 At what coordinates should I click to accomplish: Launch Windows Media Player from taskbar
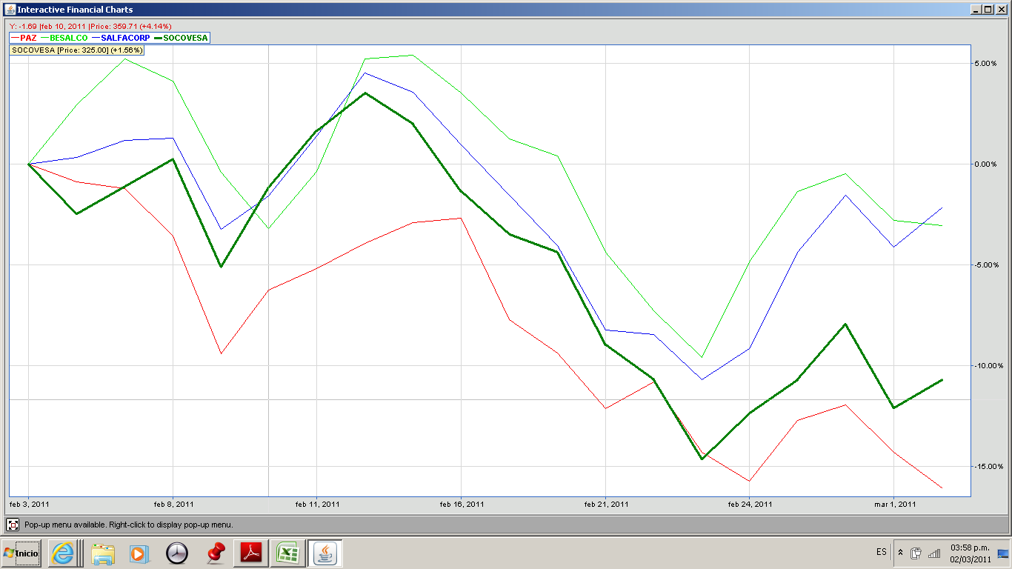(139, 553)
